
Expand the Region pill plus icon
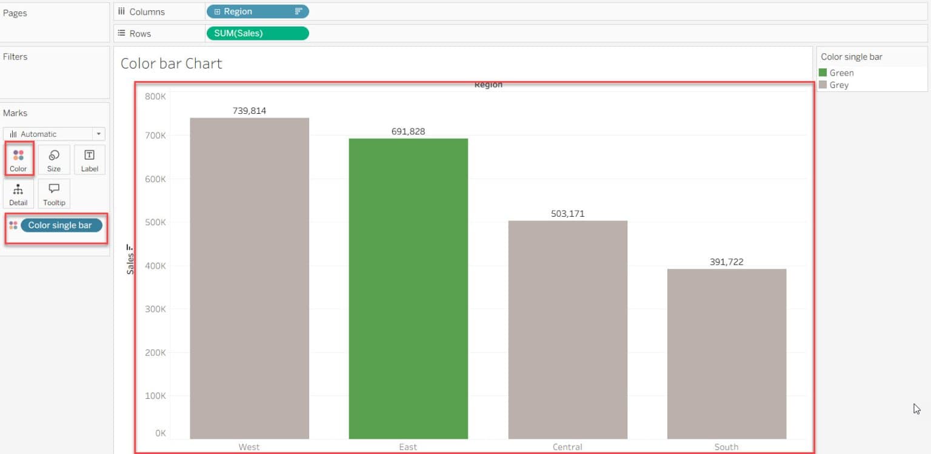point(218,12)
